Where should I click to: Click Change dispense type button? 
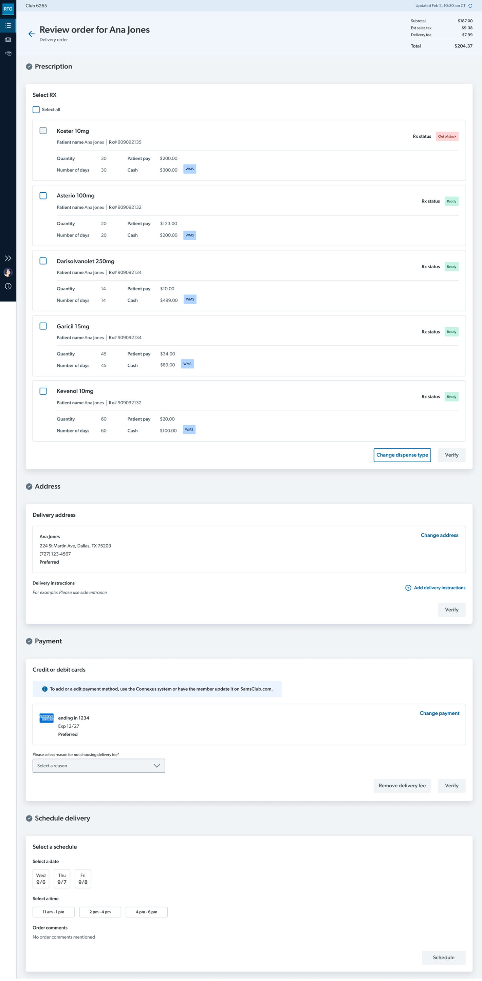click(402, 455)
